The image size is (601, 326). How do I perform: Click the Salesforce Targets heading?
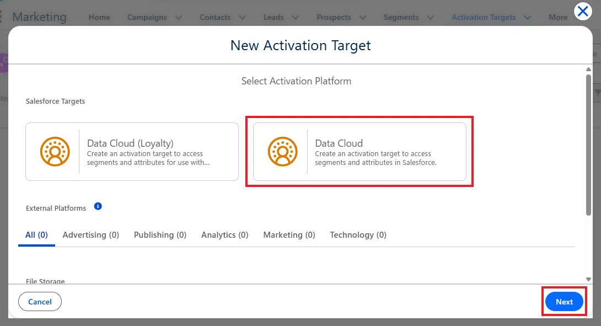point(55,101)
